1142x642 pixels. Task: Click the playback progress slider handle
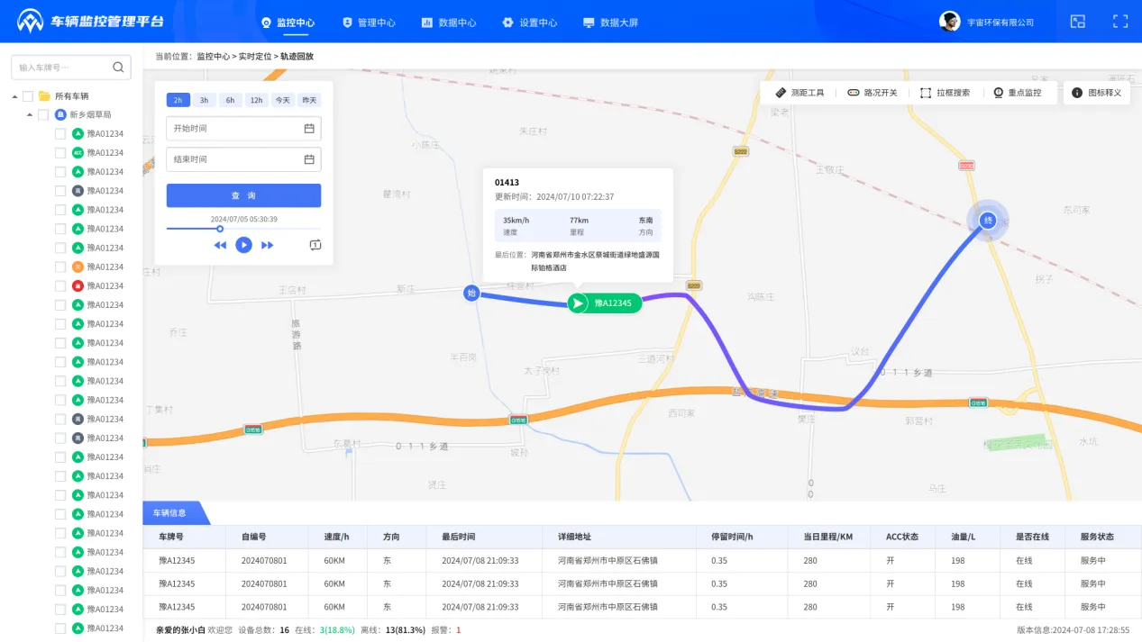(220, 229)
